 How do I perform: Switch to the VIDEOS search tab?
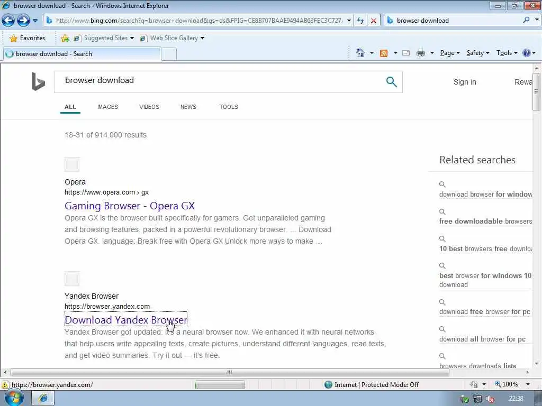click(x=149, y=107)
